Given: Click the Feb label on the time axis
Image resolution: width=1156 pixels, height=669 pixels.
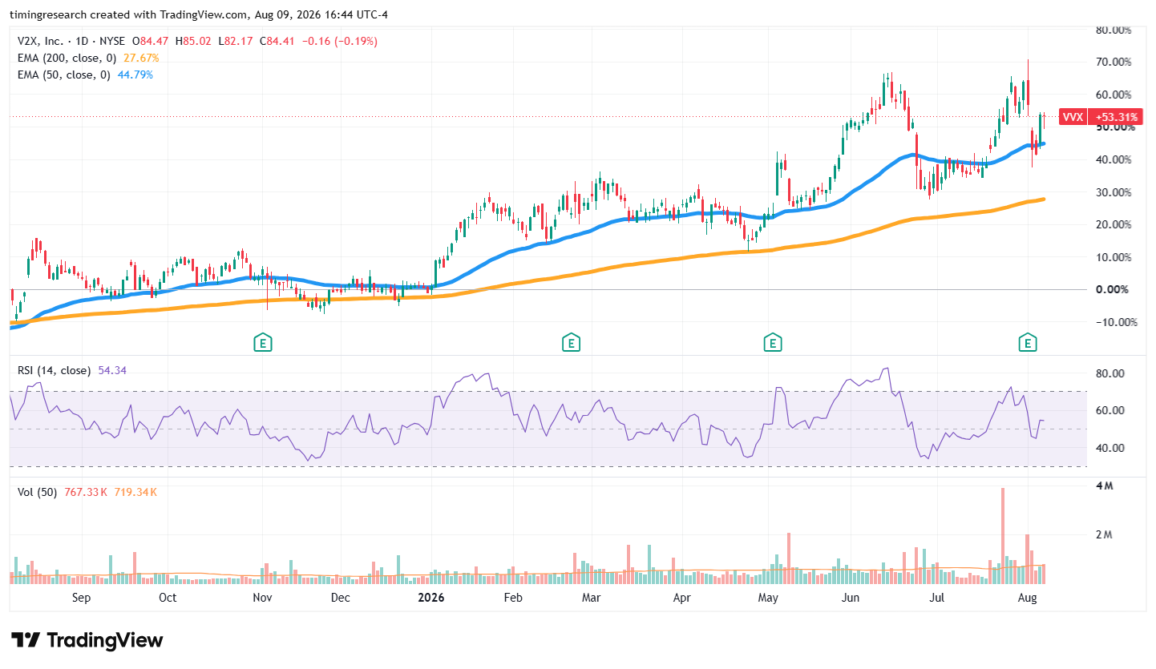Looking at the screenshot, I should (x=512, y=598).
